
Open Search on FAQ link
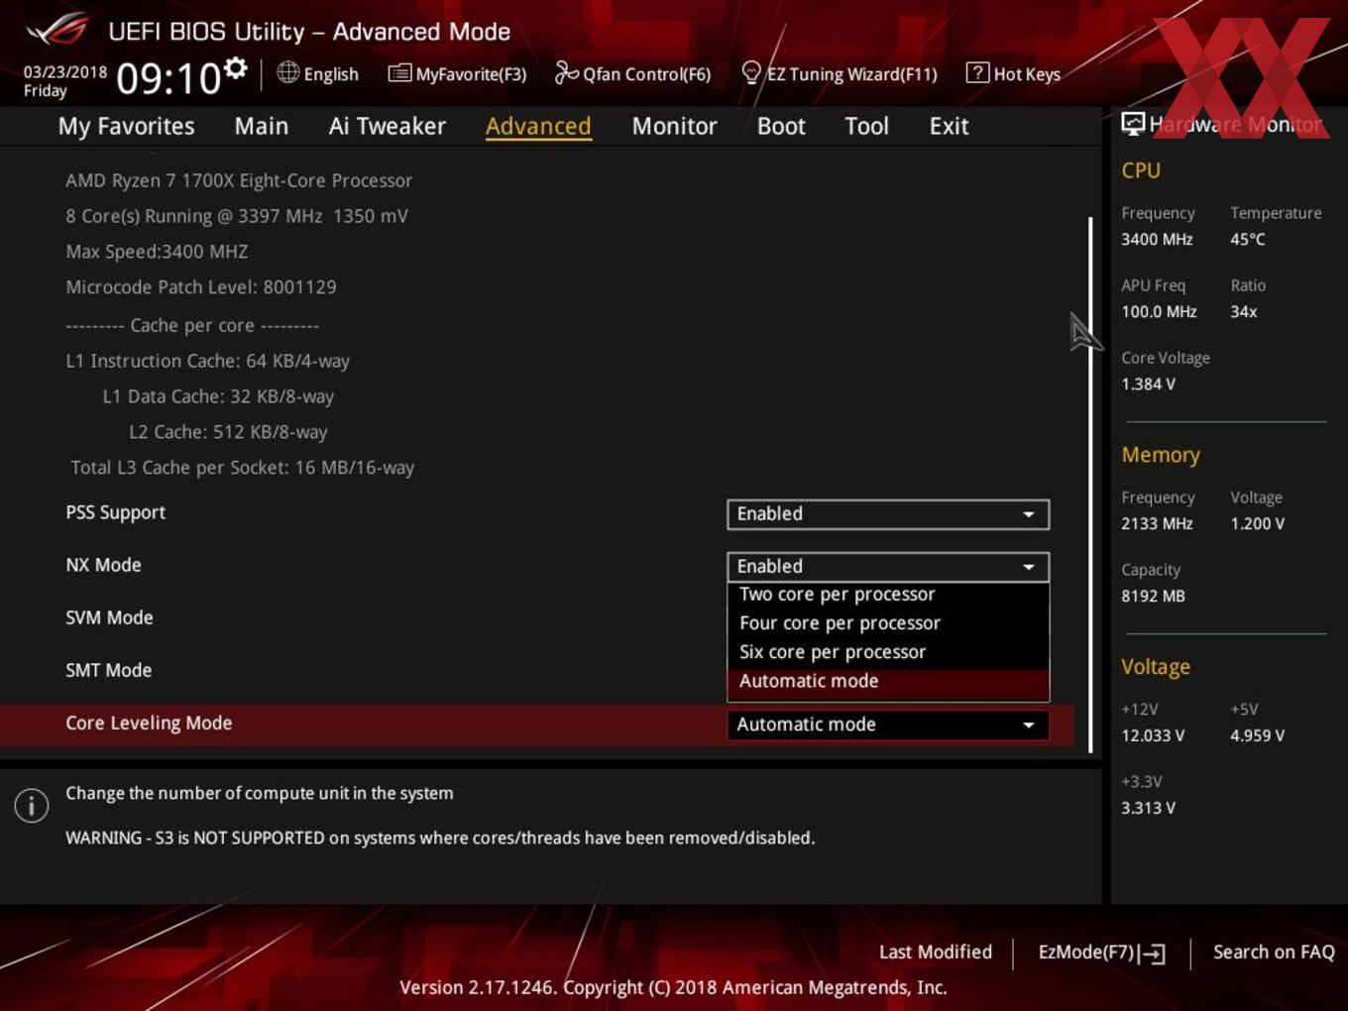point(1274,952)
